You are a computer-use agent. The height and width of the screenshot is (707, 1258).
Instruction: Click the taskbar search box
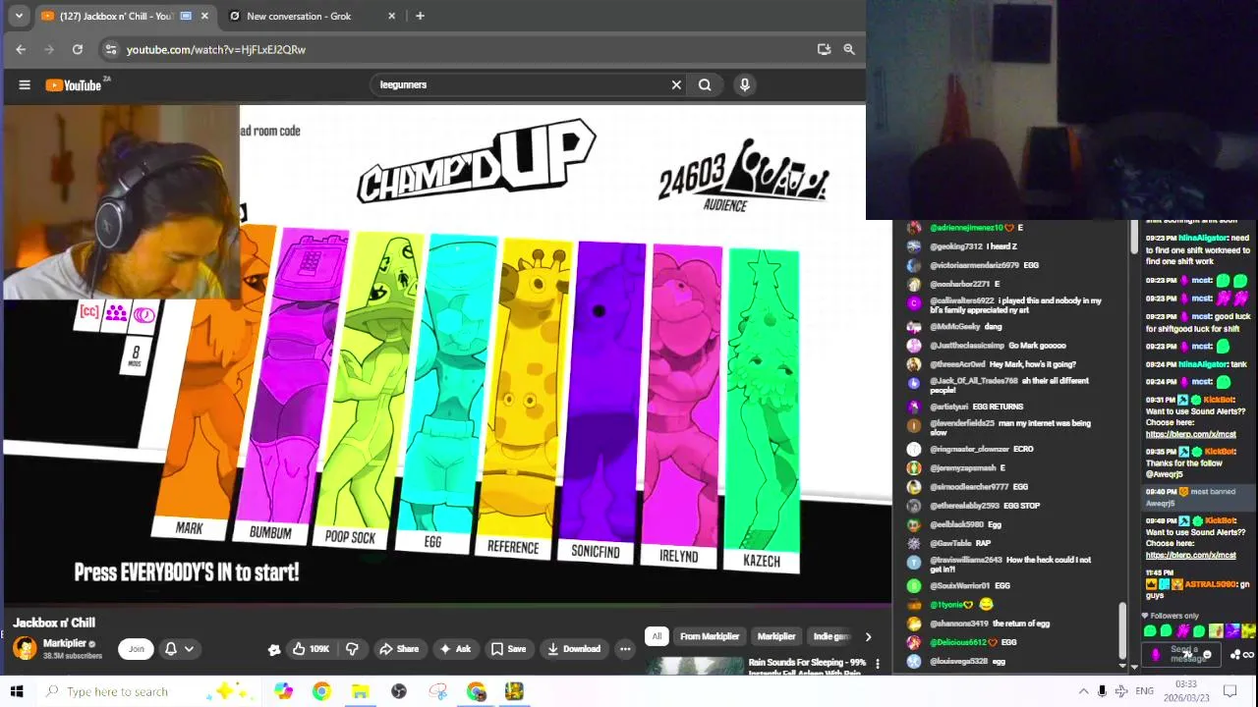click(x=147, y=691)
